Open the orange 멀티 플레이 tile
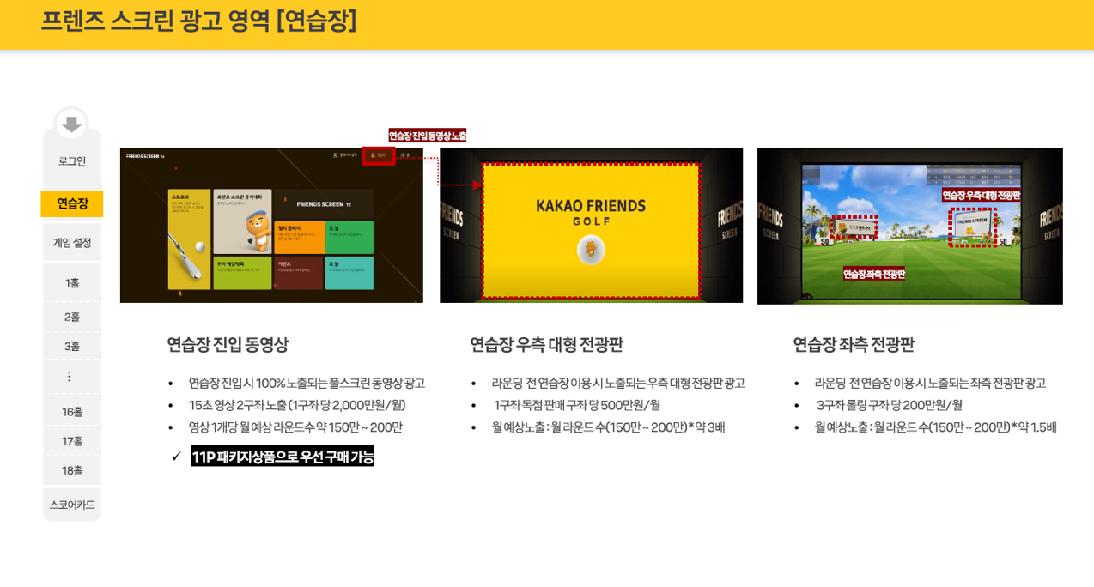 tap(301, 238)
